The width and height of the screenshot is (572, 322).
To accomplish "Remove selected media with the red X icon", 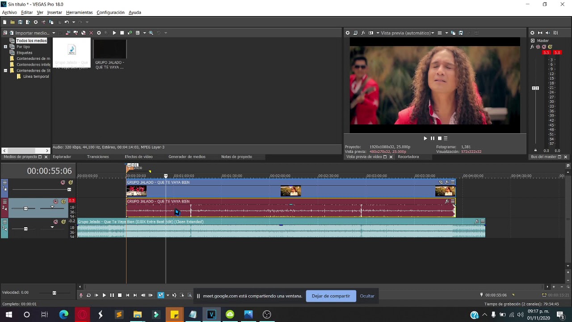I will 91,33.
